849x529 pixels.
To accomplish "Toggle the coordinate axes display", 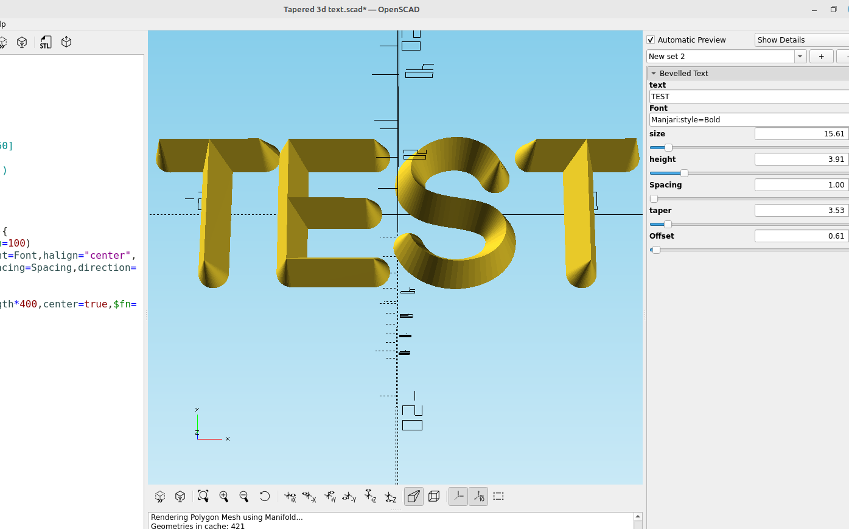I will tap(458, 496).
